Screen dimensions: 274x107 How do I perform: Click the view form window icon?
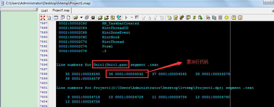click(56, 17)
